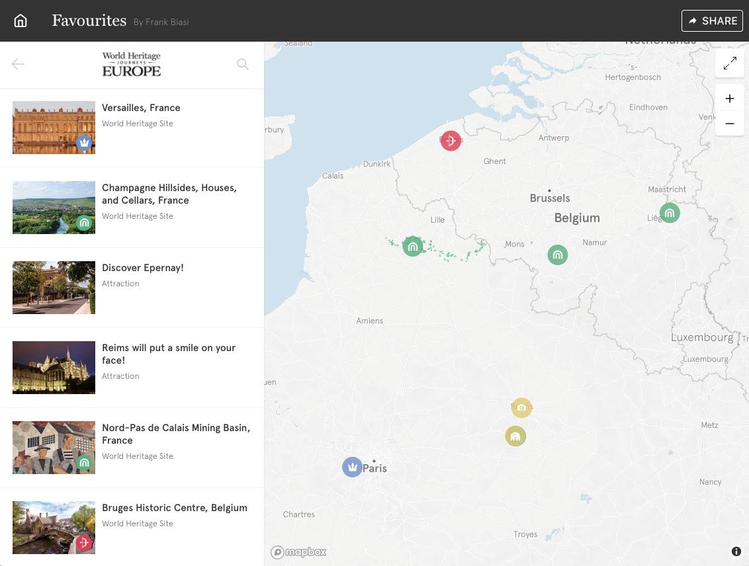Click Champagne Hillsides thumbnail

click(x=54, y=208)
